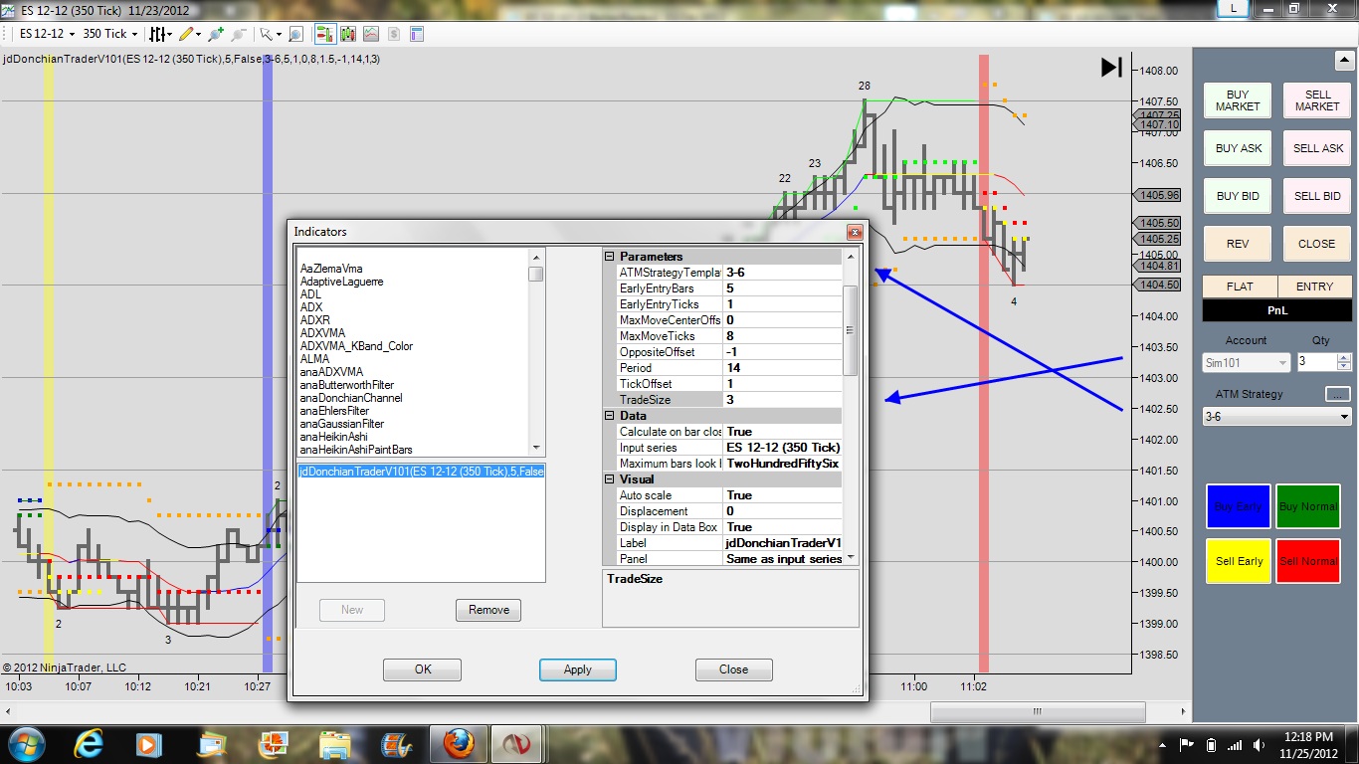Click the blue Buy Early button
Viewport: 1359px width, 764px height.
coord(1238,507)
